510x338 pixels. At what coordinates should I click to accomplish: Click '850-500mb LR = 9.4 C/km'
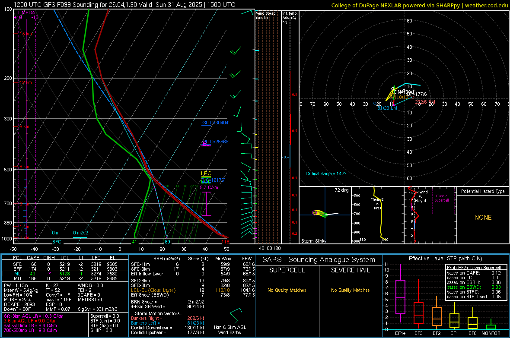(x=30, y=325)
